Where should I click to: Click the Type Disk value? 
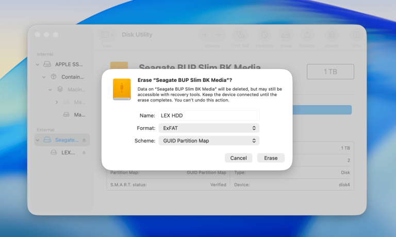[345, 173]
